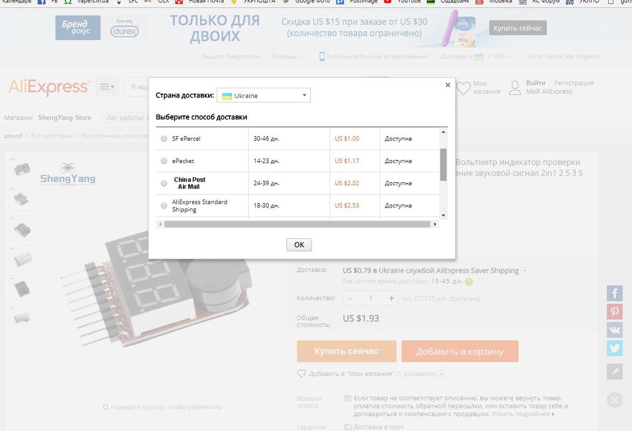Click Регистрация link
The height and width of the screenshot is (431, 632).
click(574, 83)
